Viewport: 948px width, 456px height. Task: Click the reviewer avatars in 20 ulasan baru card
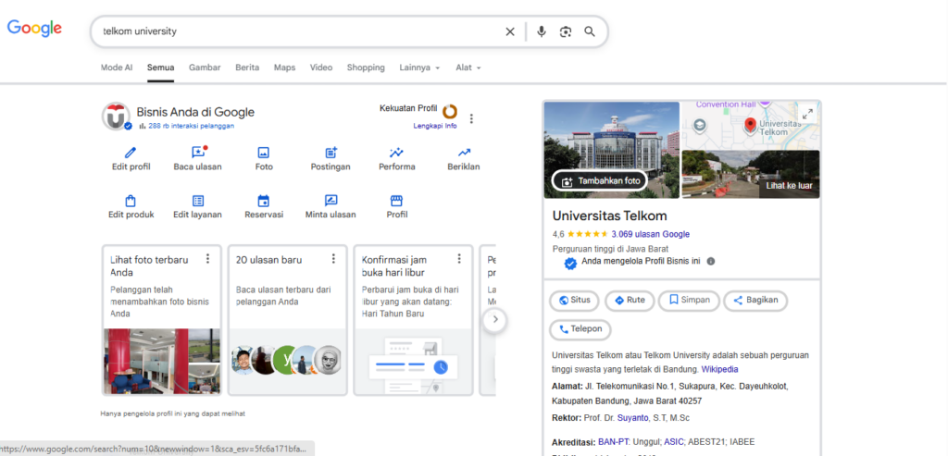click(288, 361)
